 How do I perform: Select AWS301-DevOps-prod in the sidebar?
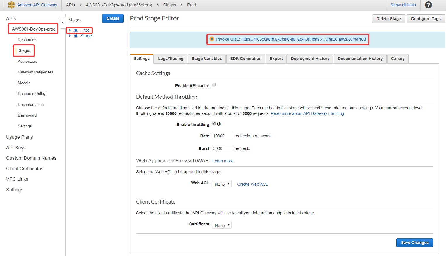tap(34, 29)
